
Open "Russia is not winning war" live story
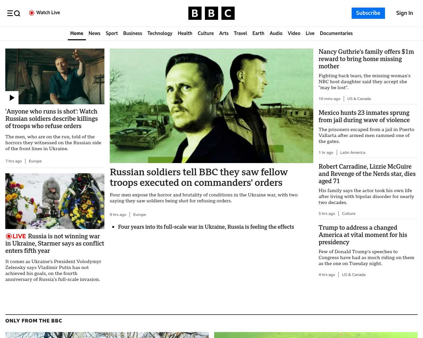click(55, 244)
